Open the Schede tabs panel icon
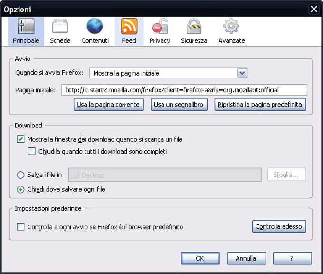Viewport: 323px width, 274px height. pyautogui.click(x=60, y=26)
